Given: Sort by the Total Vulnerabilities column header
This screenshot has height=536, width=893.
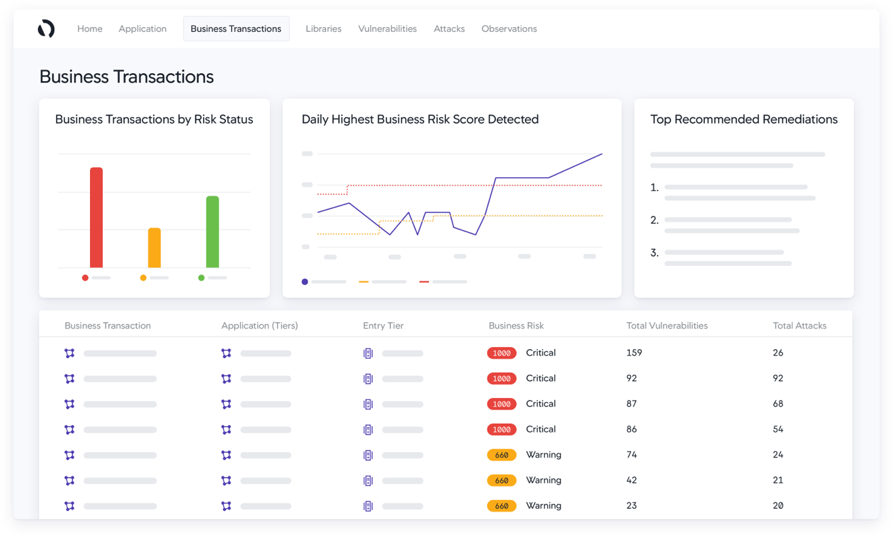Looking at the screenshot, I should click(x=667, y=326).
